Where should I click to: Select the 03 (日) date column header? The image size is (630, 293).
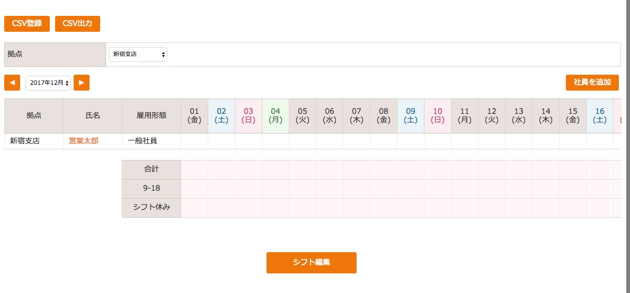point(249,116)
